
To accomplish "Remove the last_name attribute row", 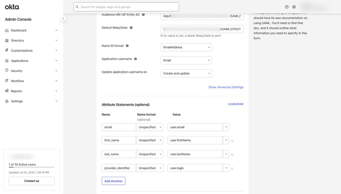I will tap(232, 155).
